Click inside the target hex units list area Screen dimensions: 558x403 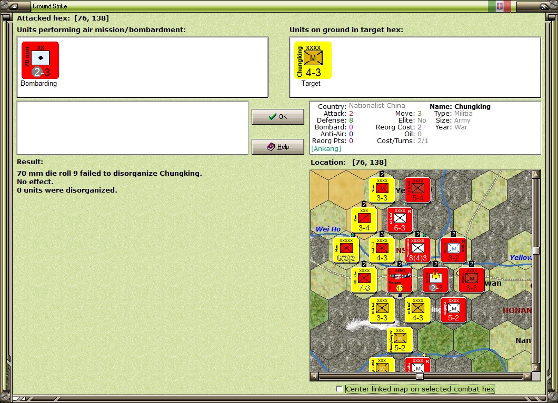[415, 67]
